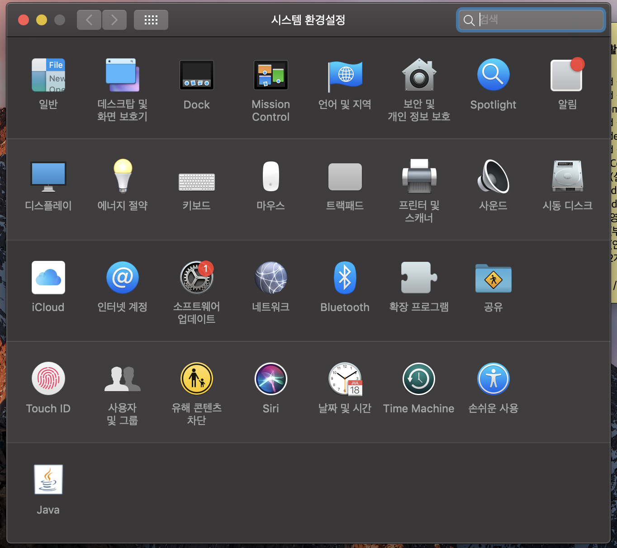Screen dimensions: 617x548
Task: Open 보안 및 개인 정보 보호 pane
Action: (419, 75)
